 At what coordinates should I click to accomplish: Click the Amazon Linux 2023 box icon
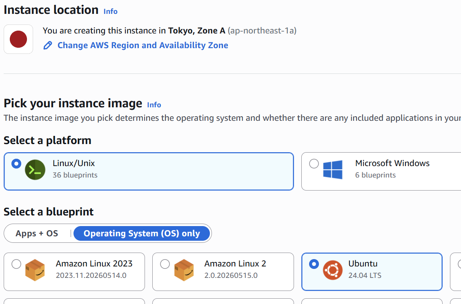pos(35,270)
